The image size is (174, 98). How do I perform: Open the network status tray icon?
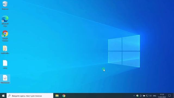coord(147,96)
